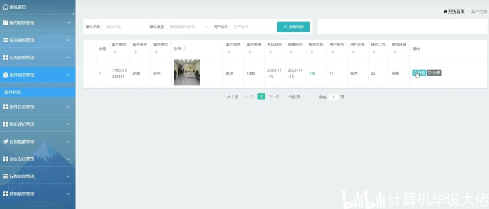Sort by 相关文档 column arrows
The height and width of the screenshot is (209, 489).
[311, 52]
